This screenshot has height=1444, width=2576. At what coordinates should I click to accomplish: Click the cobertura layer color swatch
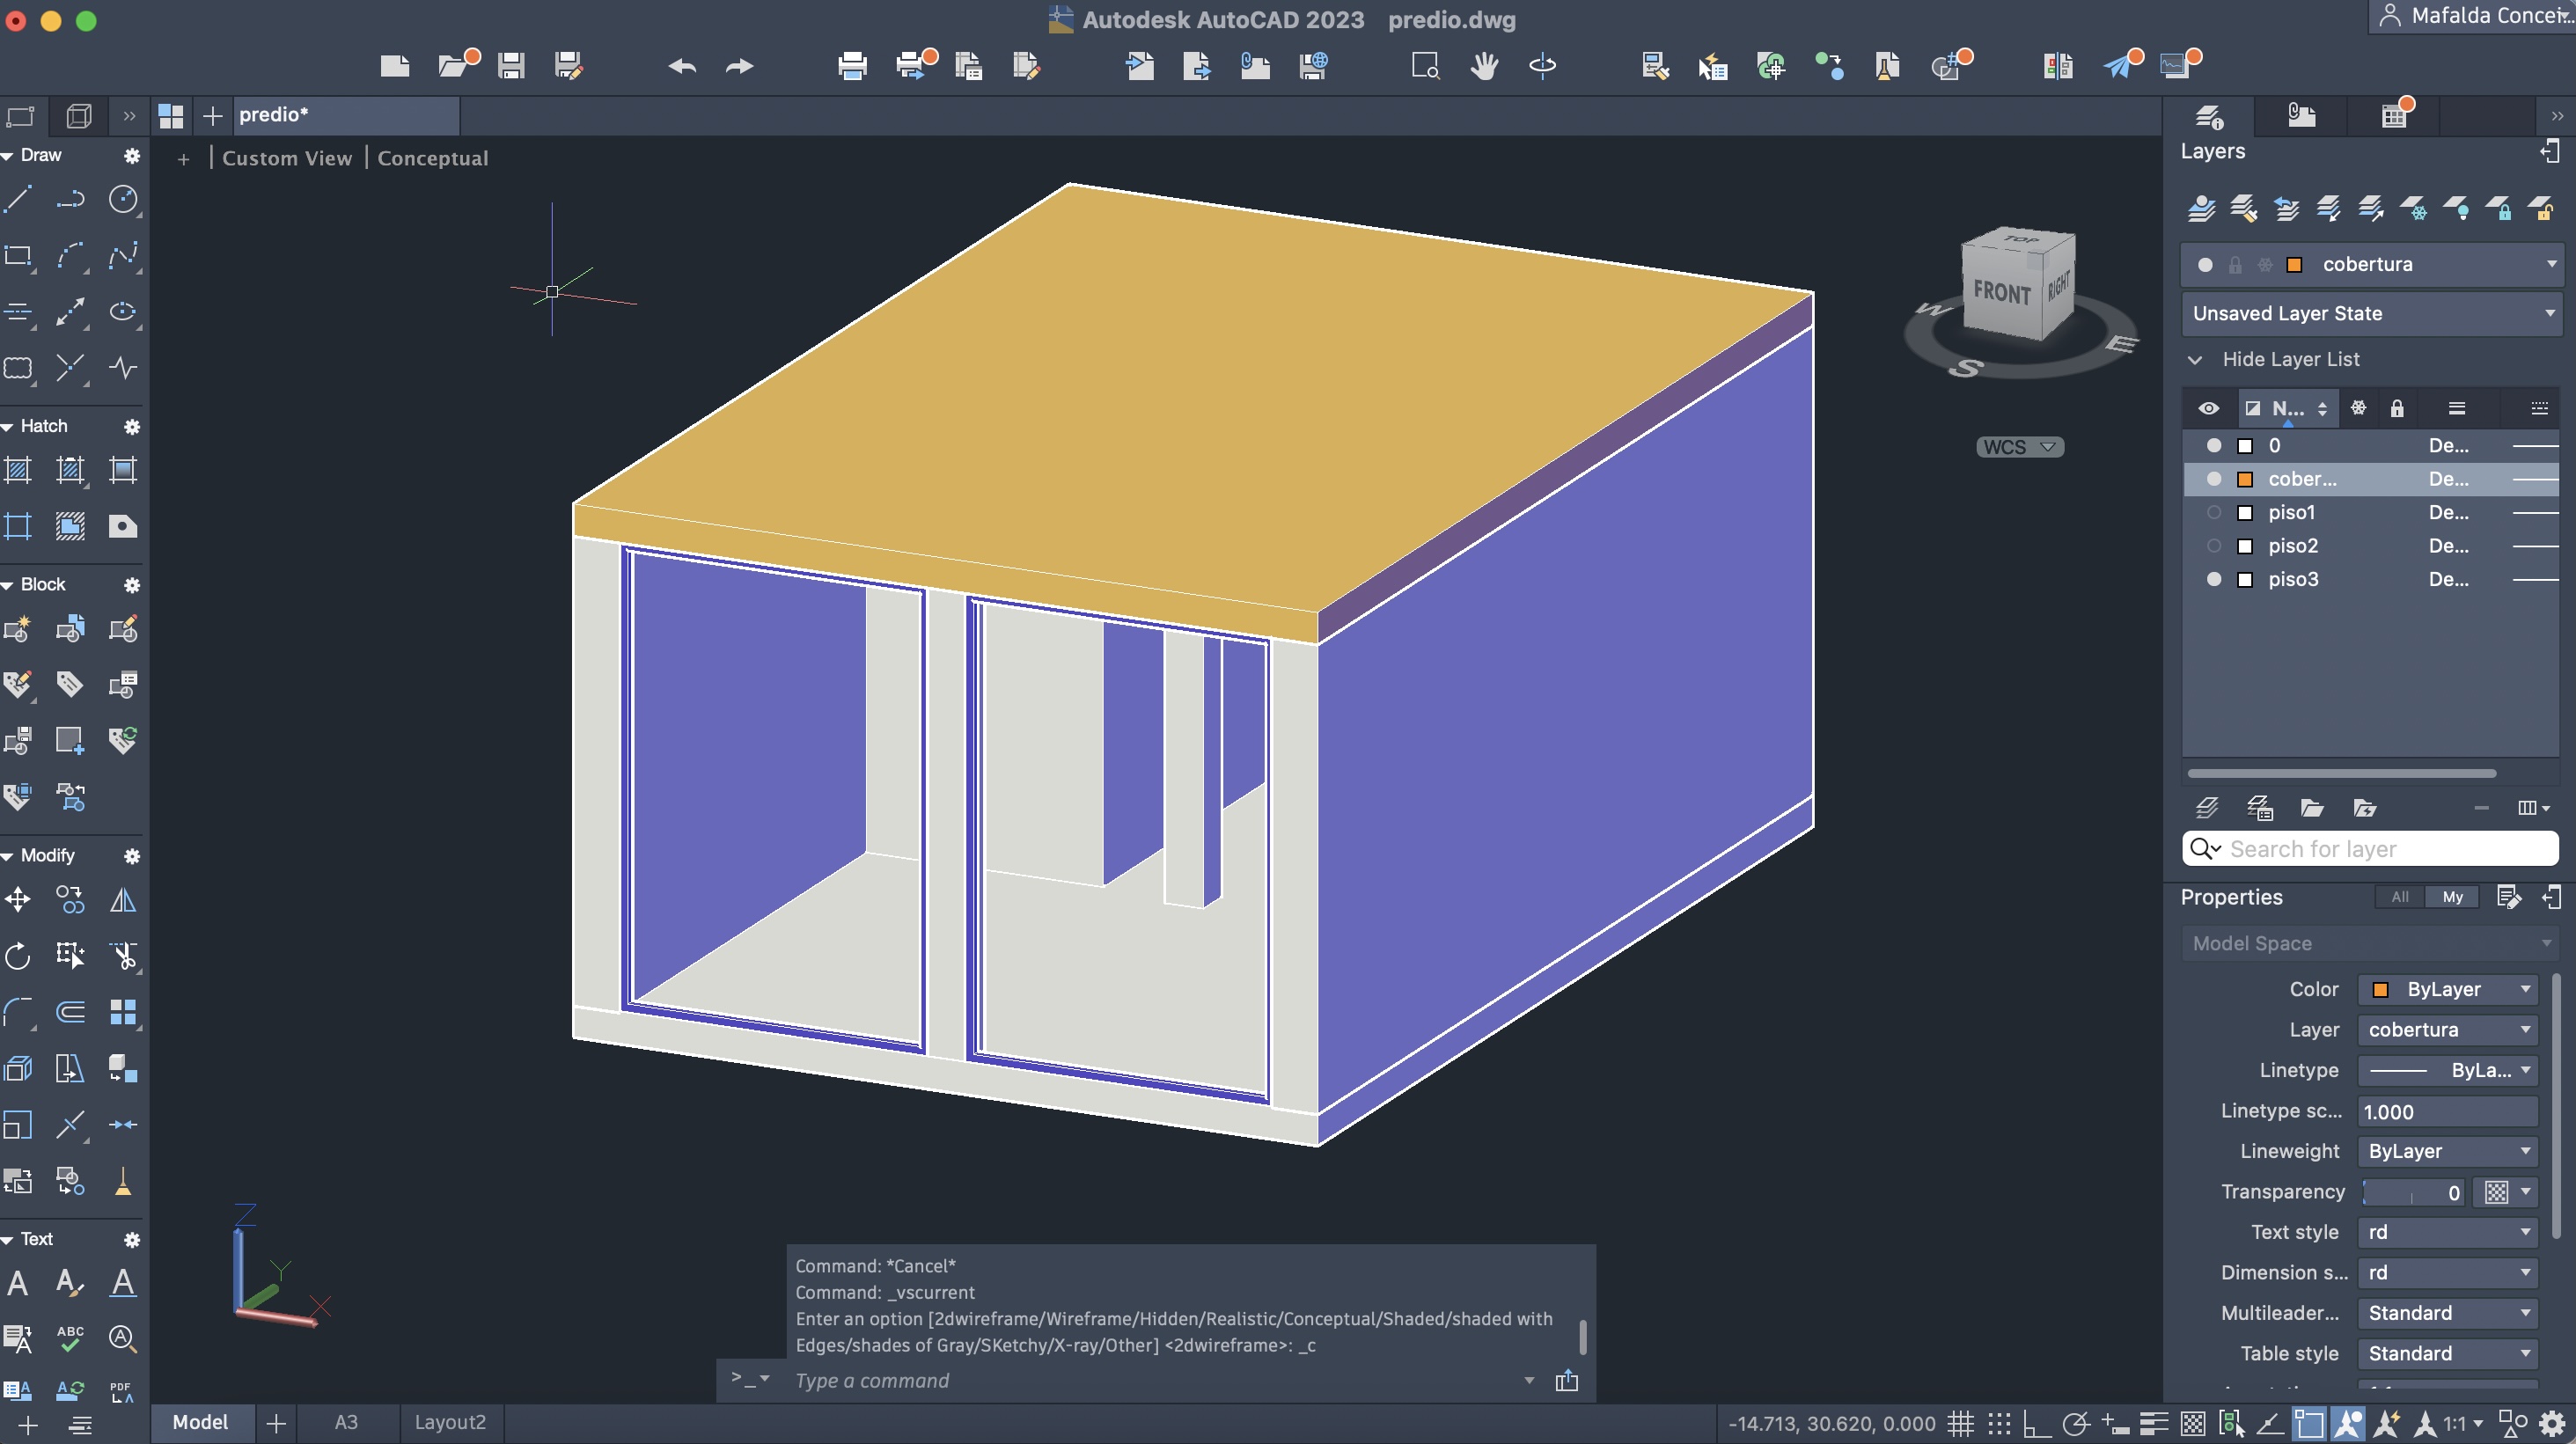pos(2245,479)
